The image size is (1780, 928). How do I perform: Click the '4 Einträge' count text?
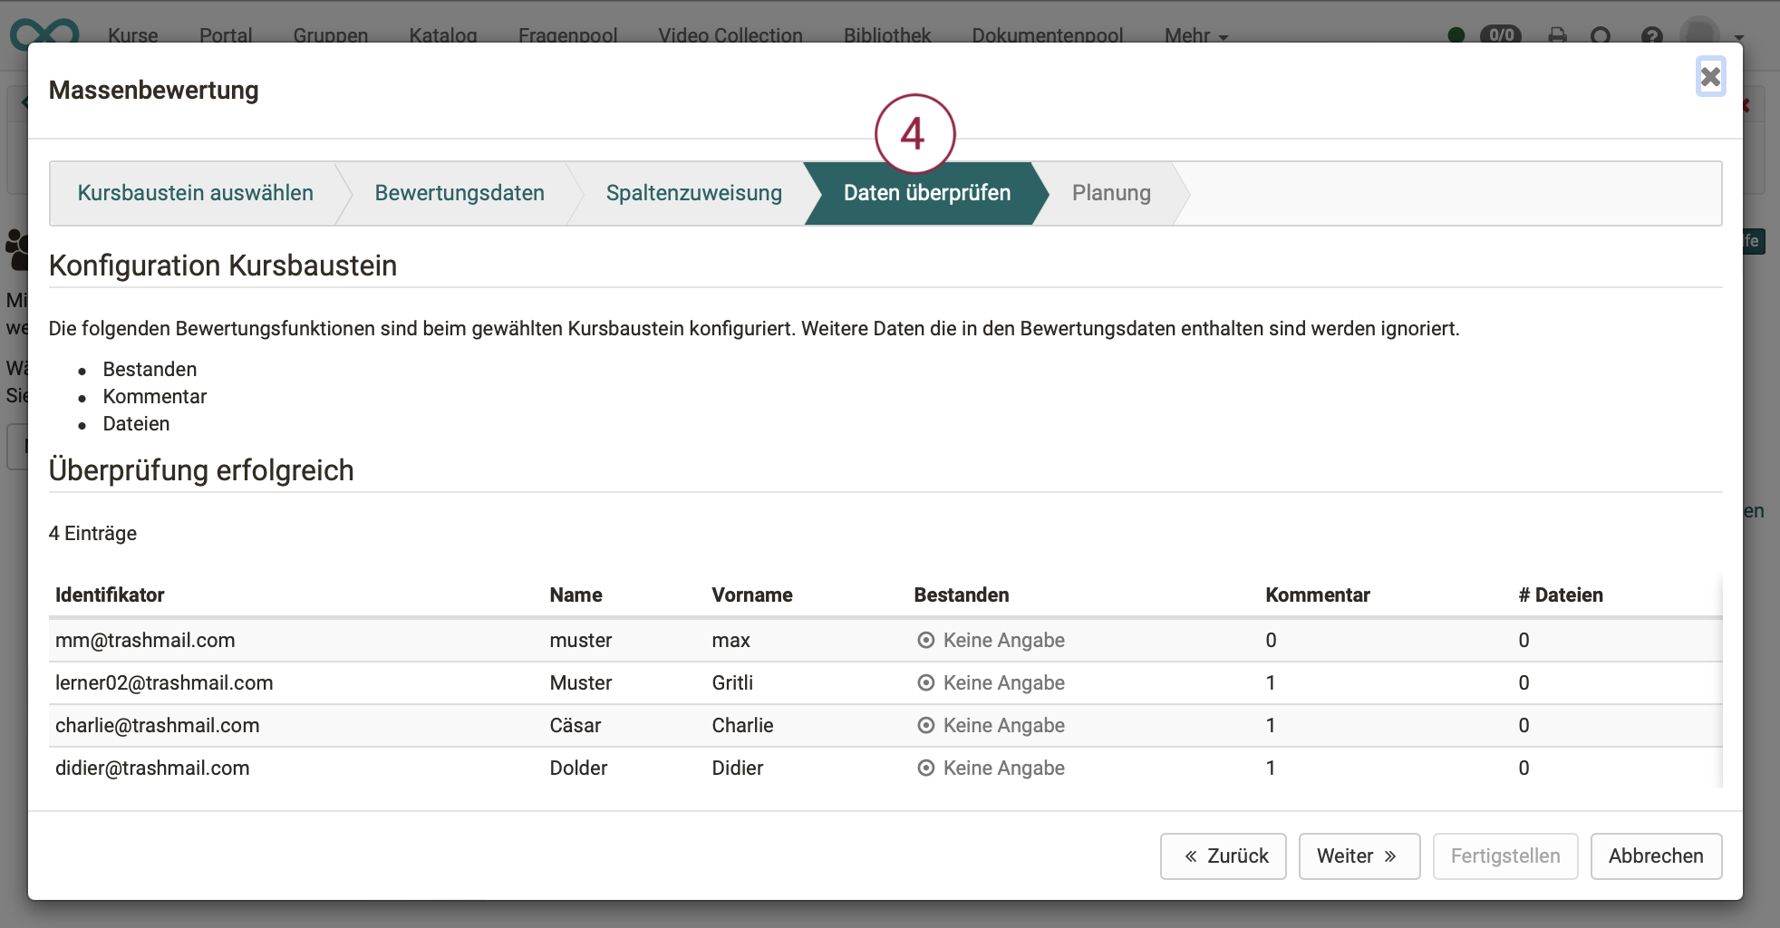tap(92, 534)
